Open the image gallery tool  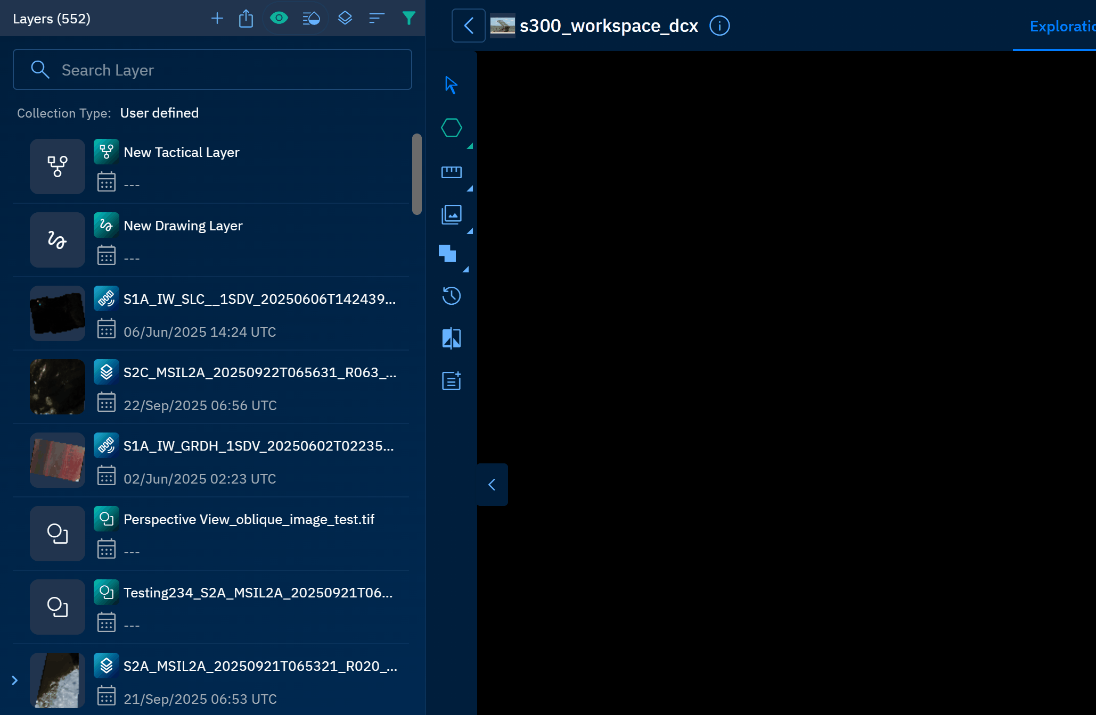pyautogui.click(x=451, y=214)
